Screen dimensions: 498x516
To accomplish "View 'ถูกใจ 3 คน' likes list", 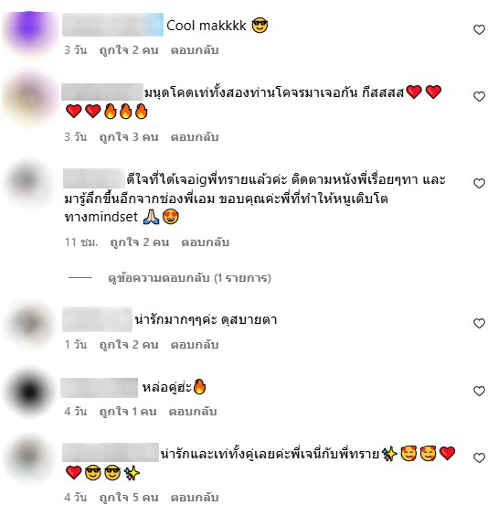I will click(x=129, y=137).
